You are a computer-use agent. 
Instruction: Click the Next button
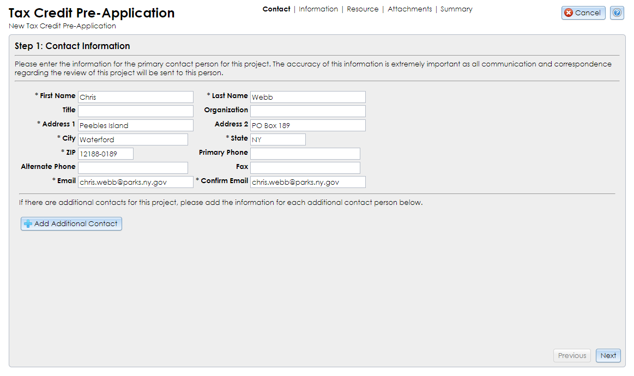(608, 355)
